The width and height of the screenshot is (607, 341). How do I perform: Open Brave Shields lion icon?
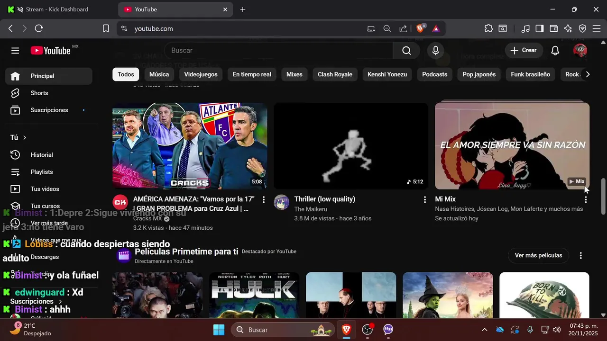coord(420,28)
